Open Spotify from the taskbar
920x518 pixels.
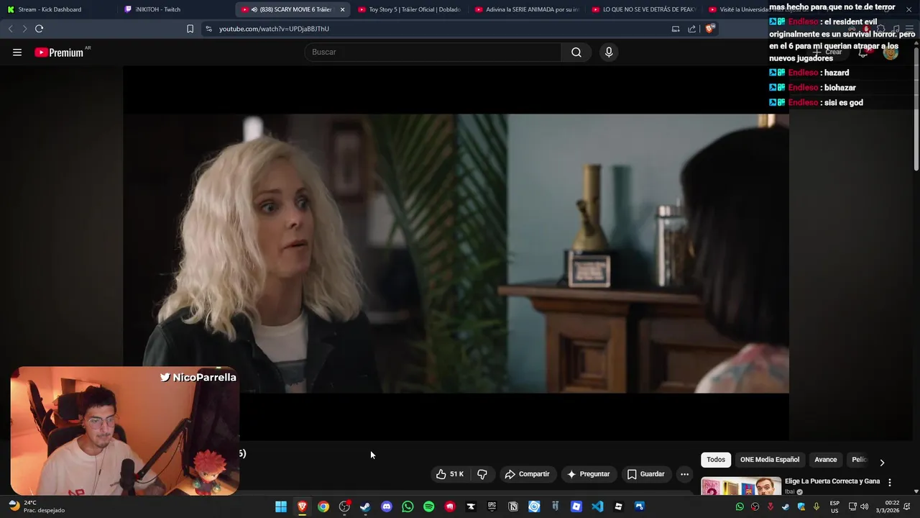tap(428, 506)
